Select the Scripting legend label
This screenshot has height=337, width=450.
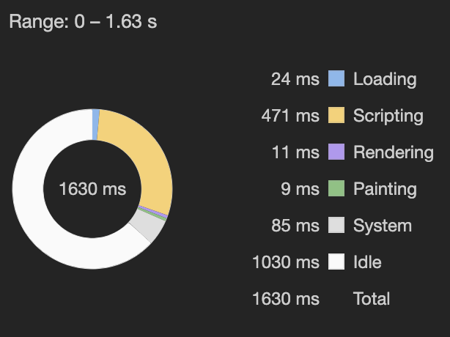coord(388,116)
